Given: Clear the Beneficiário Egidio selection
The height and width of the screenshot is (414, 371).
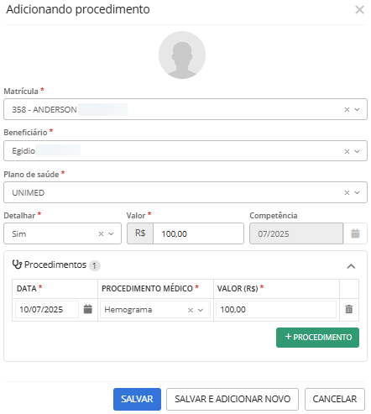Looking at the screenshot, I should 347,151.
